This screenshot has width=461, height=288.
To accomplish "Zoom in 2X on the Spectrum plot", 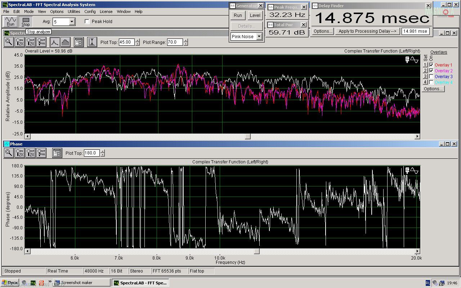I will (x=19, y=42).
